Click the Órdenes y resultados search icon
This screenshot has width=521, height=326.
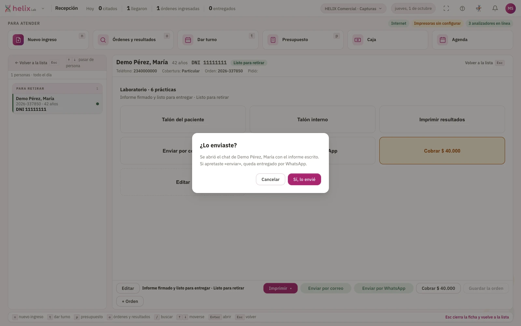103,40
